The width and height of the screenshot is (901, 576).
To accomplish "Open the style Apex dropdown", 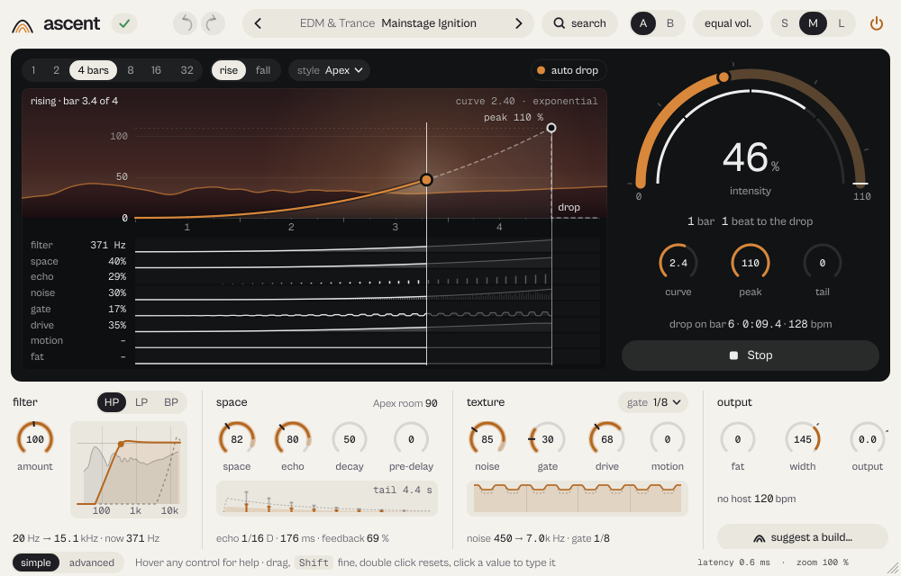I will 329,70.
